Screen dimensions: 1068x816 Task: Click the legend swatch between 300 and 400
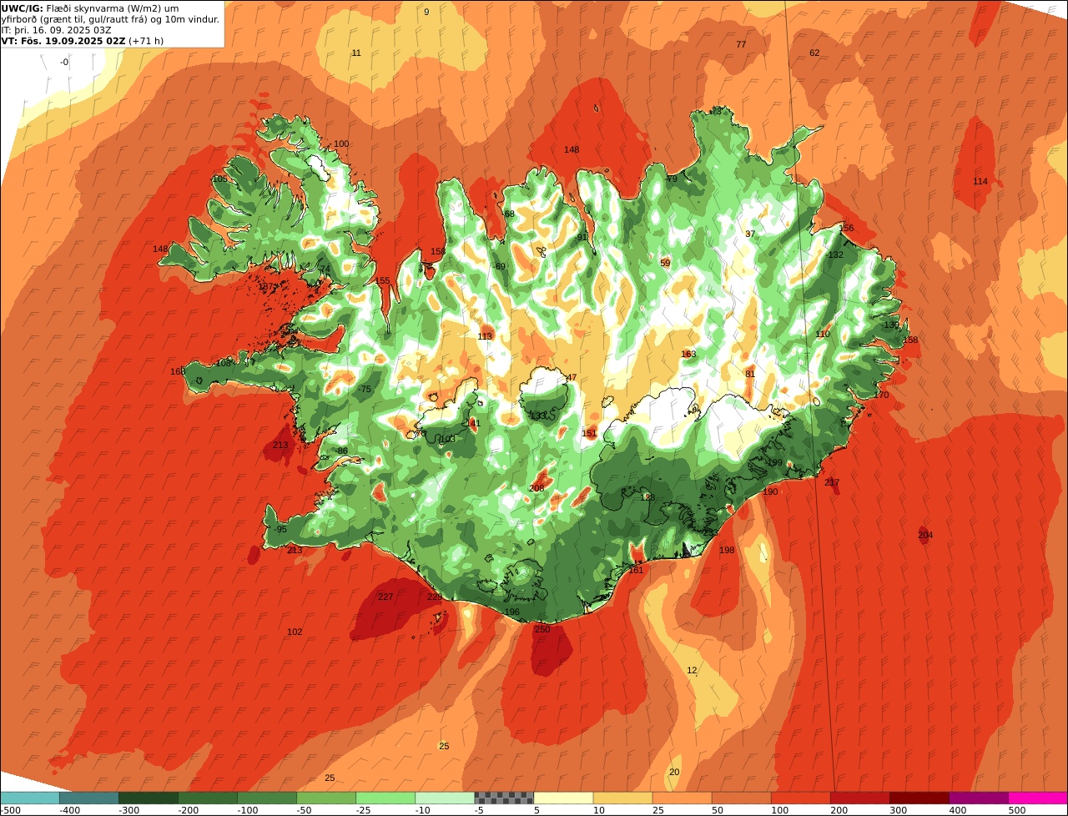click(x=919, y=798)
